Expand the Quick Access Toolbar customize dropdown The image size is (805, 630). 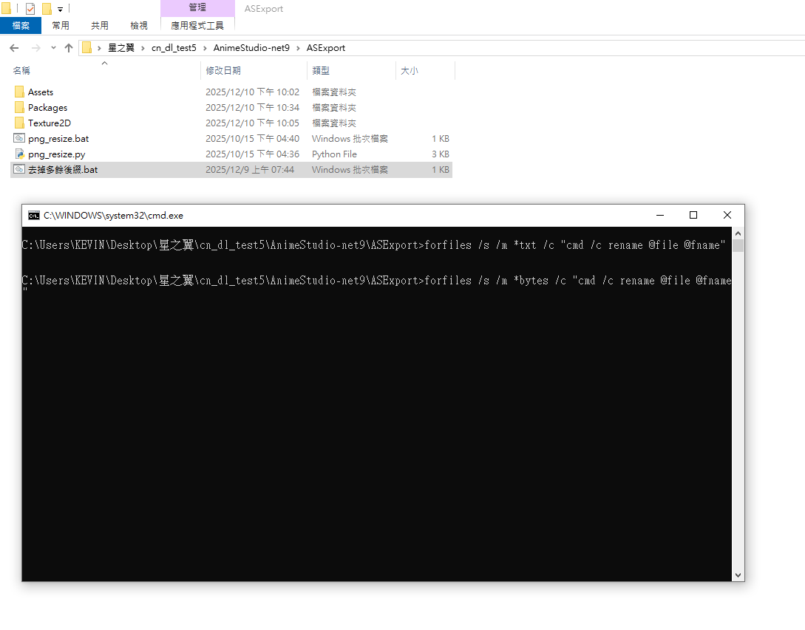point(60,10)
